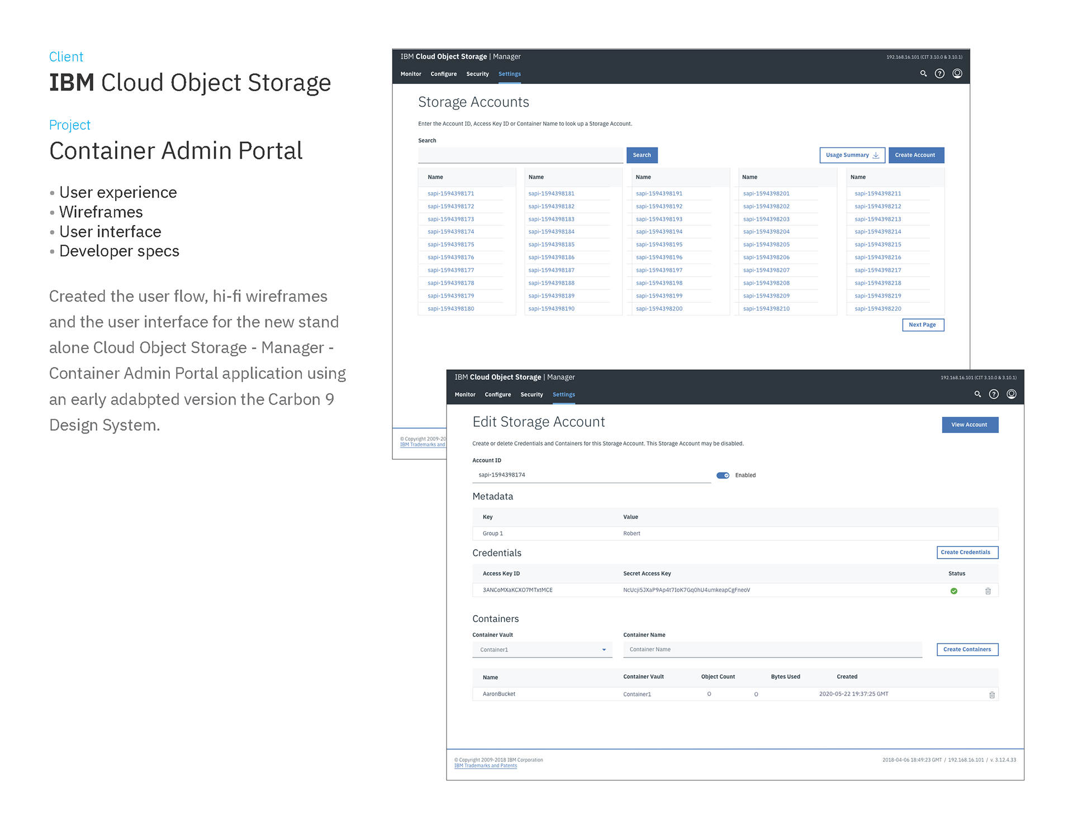
Task: Open account sapi-1594398220
Action: coord(878,309)
